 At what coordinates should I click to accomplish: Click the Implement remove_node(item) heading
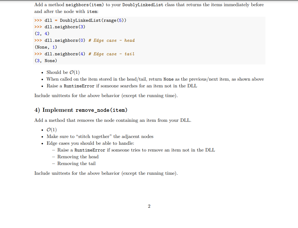click(x=81, y=110)
